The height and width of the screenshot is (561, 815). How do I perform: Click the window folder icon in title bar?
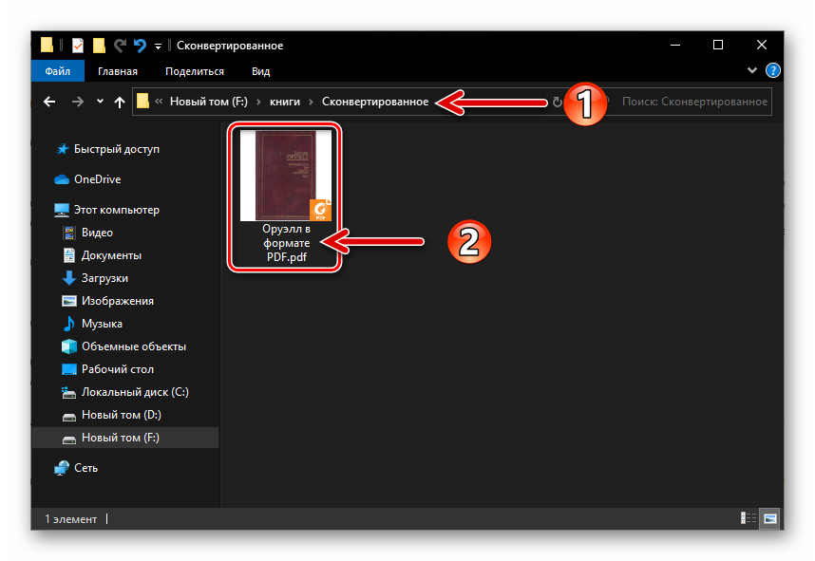pos(47,46)
